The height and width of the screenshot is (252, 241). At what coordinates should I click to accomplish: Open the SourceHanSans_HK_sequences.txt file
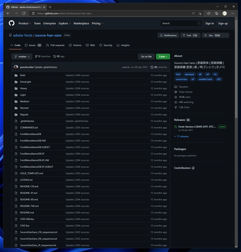[x=39, y=239]
